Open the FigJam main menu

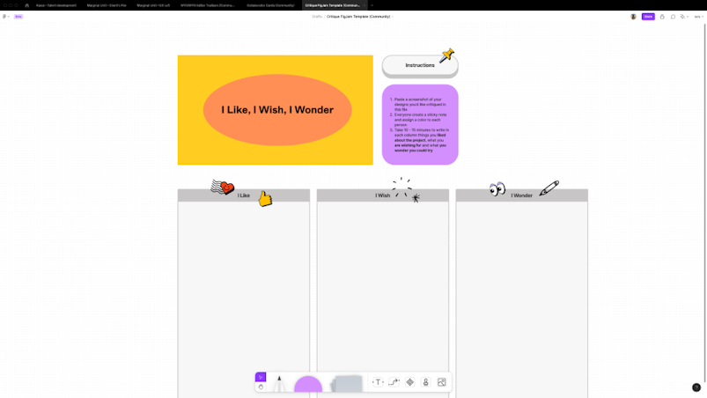tap(5, 17)
